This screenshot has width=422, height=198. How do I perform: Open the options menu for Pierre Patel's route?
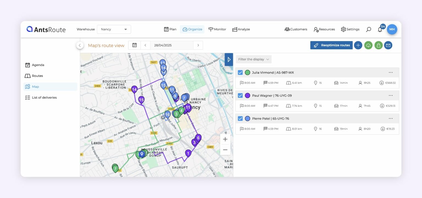click(x=391, y=118)
